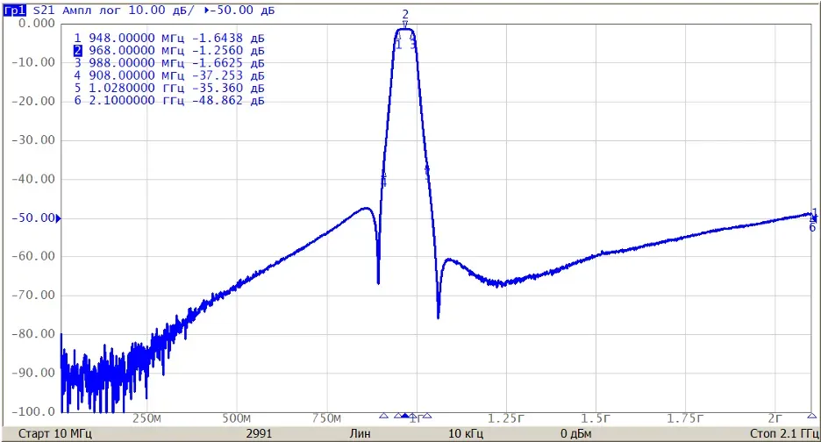Click marker 6 triangle on bottom axis right end

point(812,416)
